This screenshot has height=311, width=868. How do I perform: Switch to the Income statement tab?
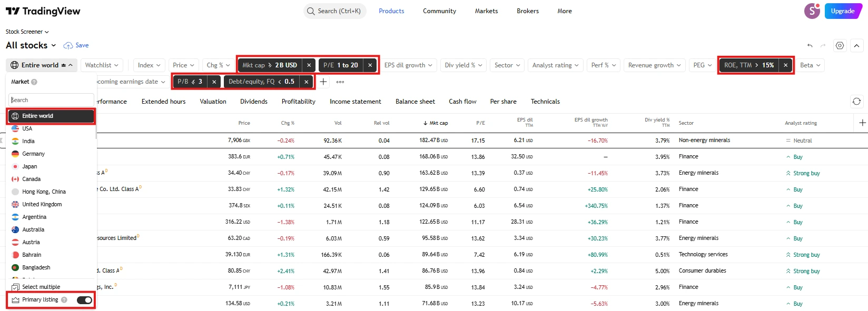356,102
